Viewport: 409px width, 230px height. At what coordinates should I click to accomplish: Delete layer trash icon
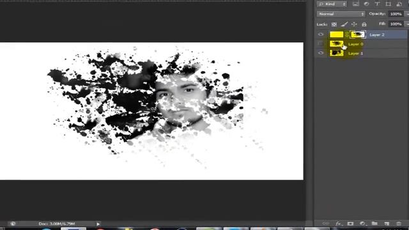click(399, 224)
